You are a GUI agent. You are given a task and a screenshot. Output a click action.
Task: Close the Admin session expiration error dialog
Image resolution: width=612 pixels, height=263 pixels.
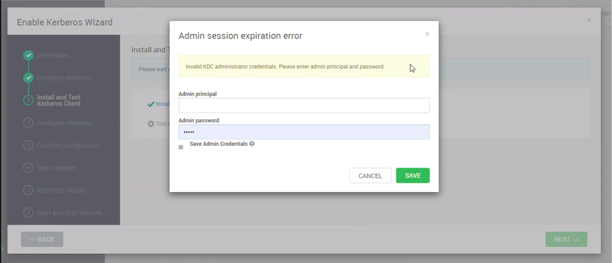click(427, 34)
